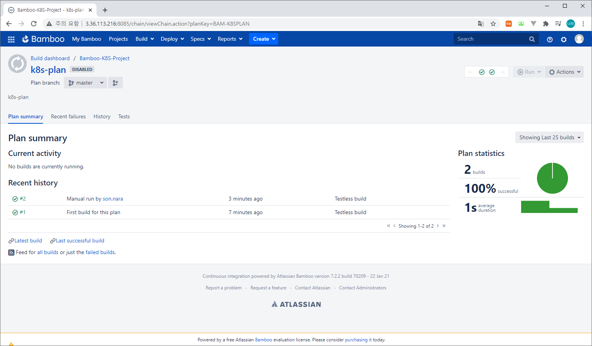Open the browser extensions puzzle icon
The height and width of the screenshot is (346, 592).
(546, 24)
